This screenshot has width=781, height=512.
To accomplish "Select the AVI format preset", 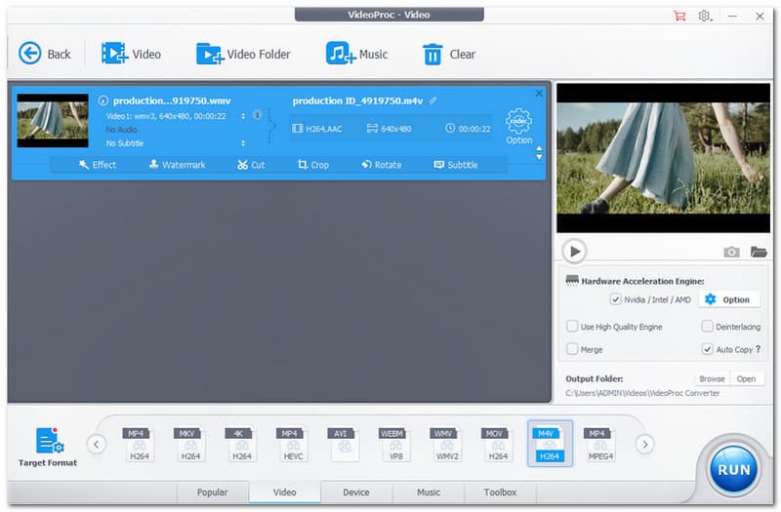I will point(344,444).
